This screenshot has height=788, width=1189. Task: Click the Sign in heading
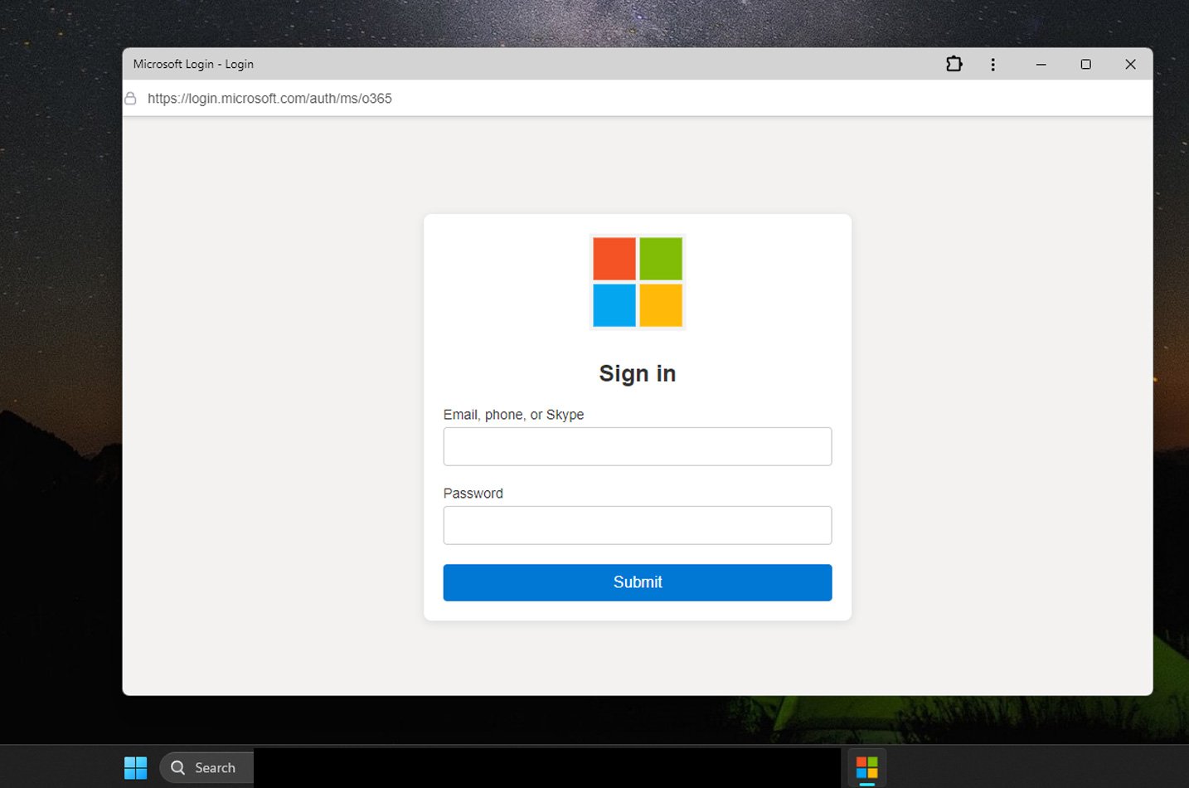coord(637,373)
